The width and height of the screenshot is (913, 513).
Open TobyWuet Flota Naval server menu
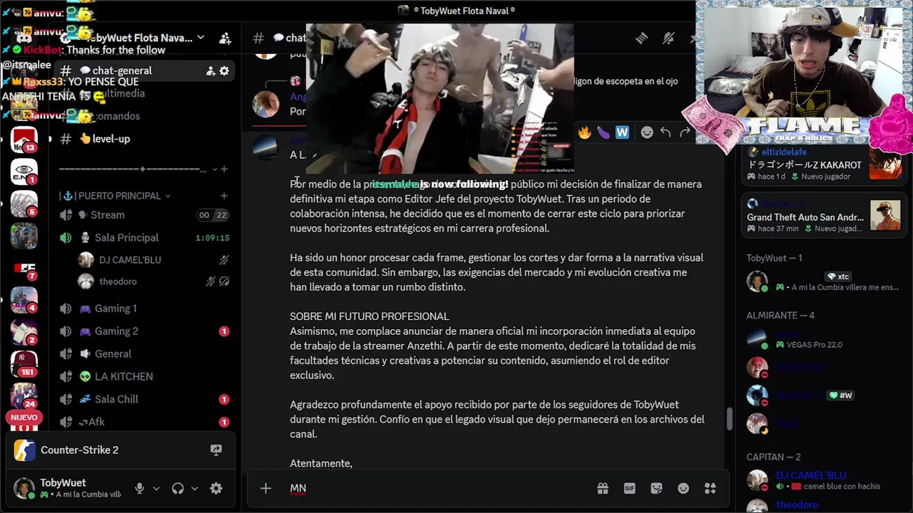pyautogui.click(x=145, y=38)
